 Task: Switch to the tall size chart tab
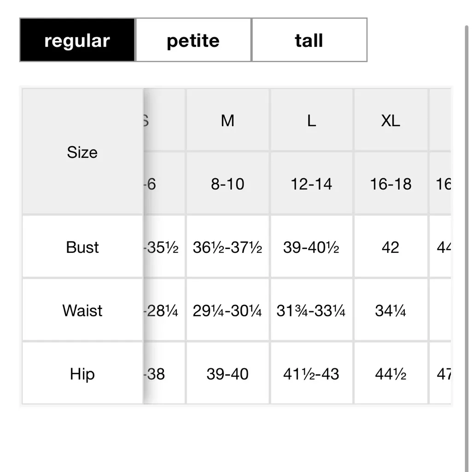tap(309, 41)
